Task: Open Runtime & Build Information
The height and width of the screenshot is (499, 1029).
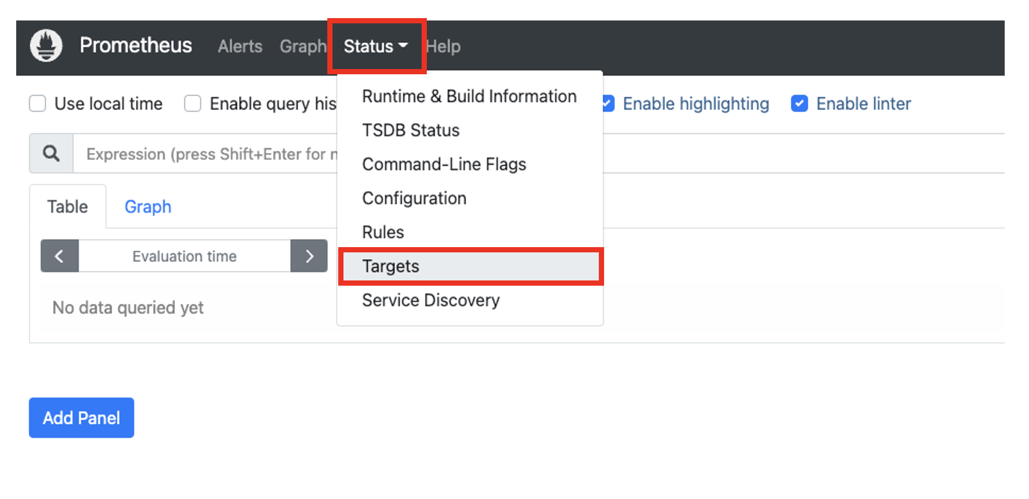Action: (x=470, y=96)
